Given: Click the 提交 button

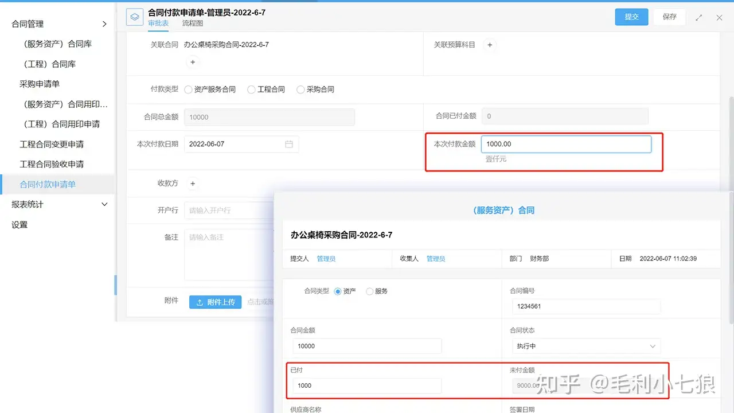Looking at the screenshot, I should [632, 17].
